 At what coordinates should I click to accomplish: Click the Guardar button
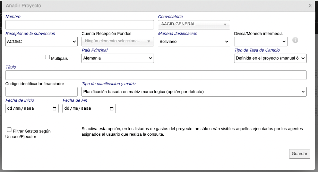[300, 154]
